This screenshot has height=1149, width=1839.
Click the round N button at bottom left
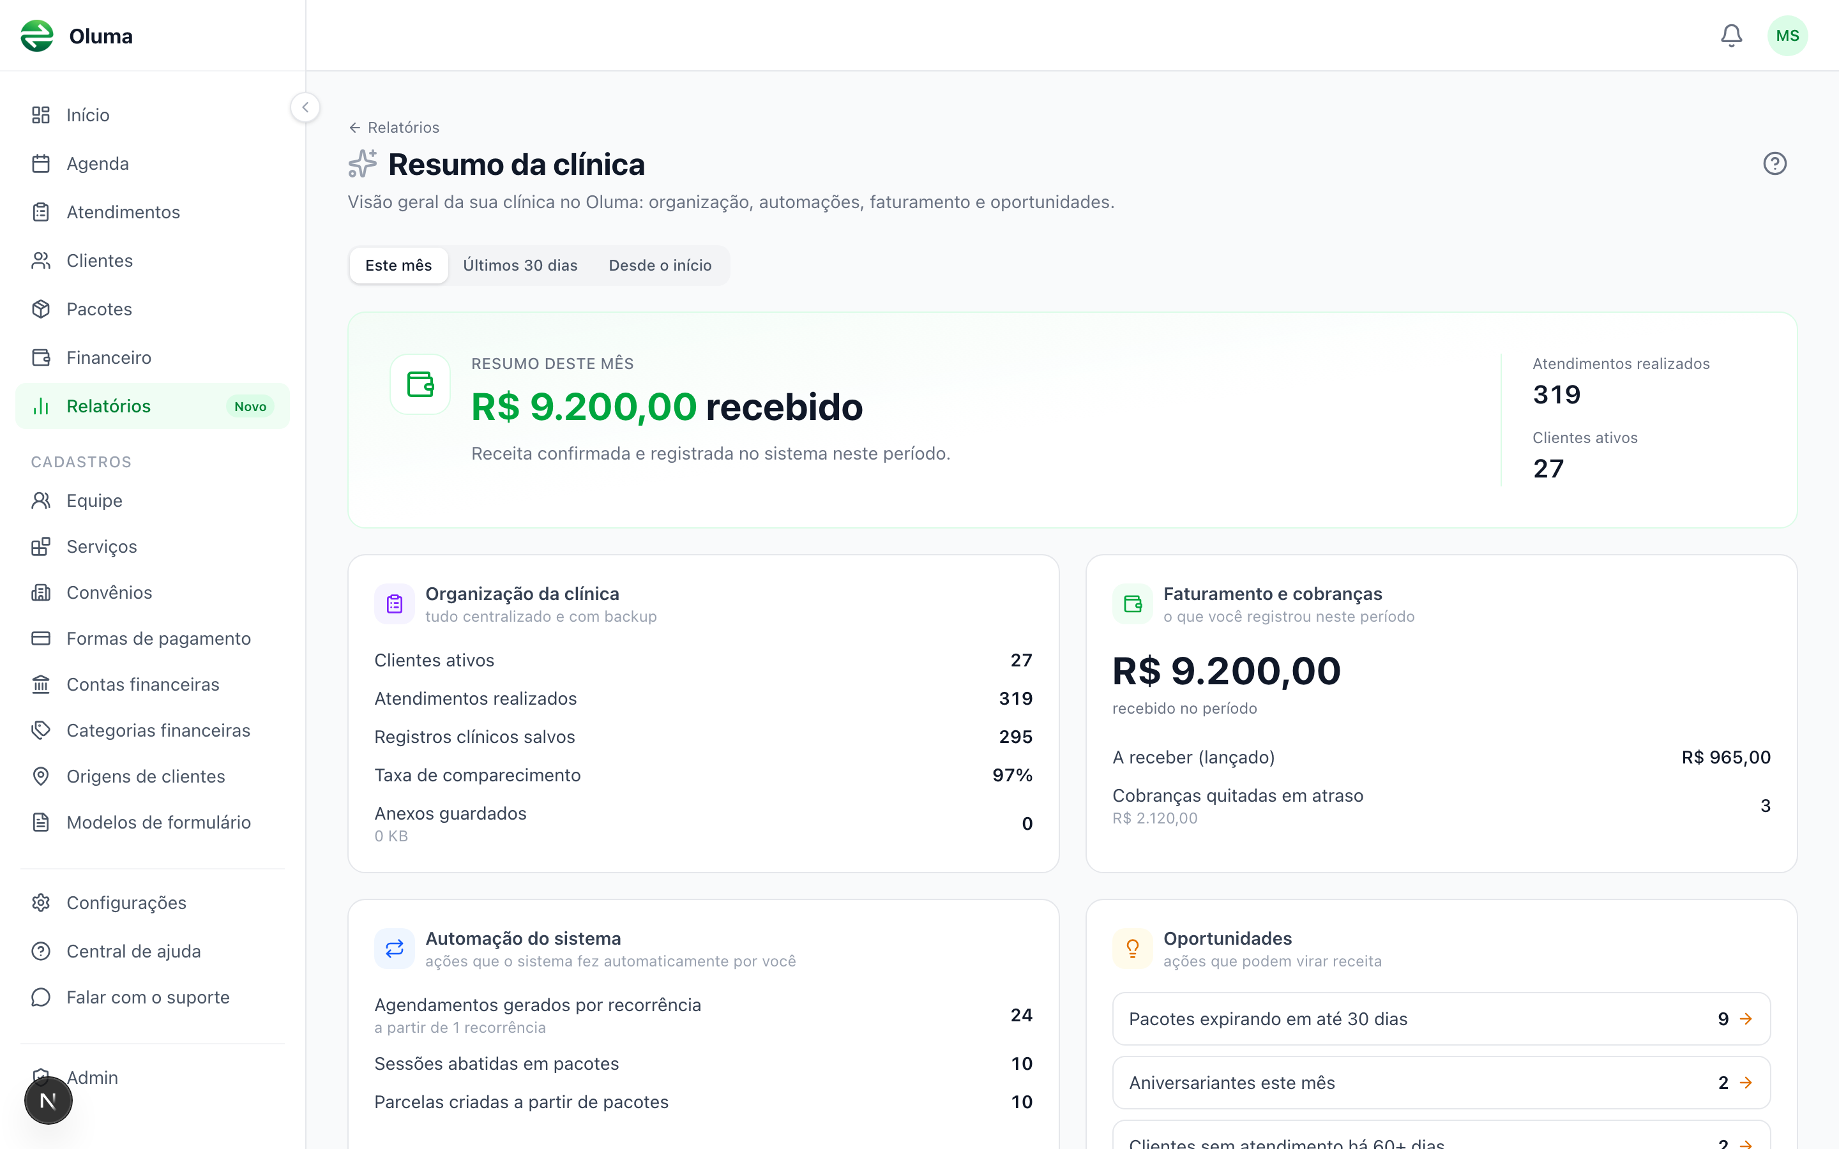tap(48, 1100)
